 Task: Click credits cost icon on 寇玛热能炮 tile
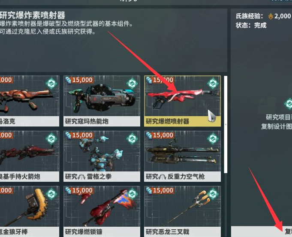68,80
